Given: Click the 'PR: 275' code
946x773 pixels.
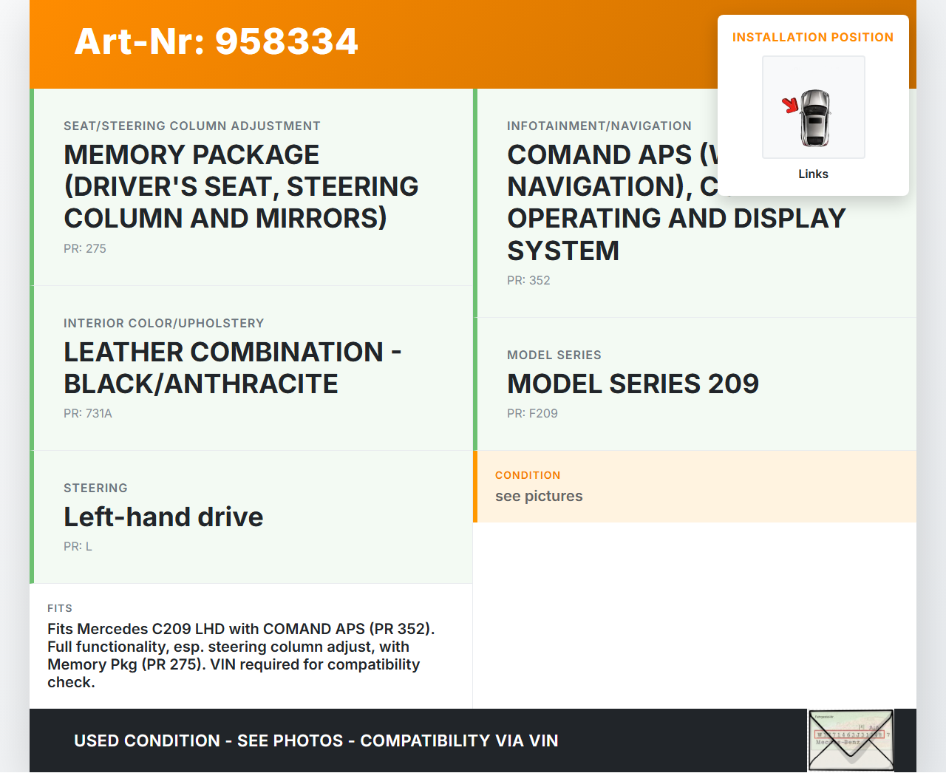Looking at the screenshot, I should point(85,248).
